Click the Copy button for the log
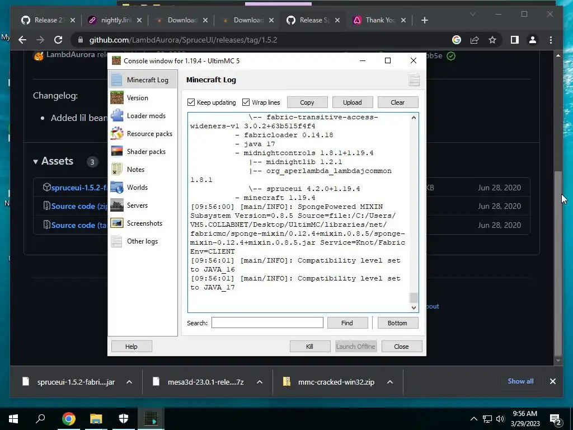The width and height of the screenshot is (573, 430). click(307, 102)
